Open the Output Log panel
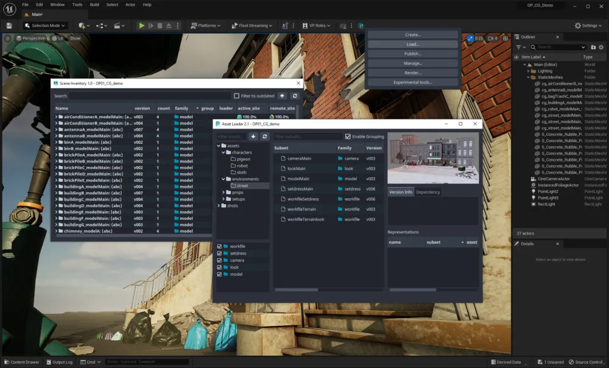The width and height of the screenshot is (609, 368). [x=60, y=362]
